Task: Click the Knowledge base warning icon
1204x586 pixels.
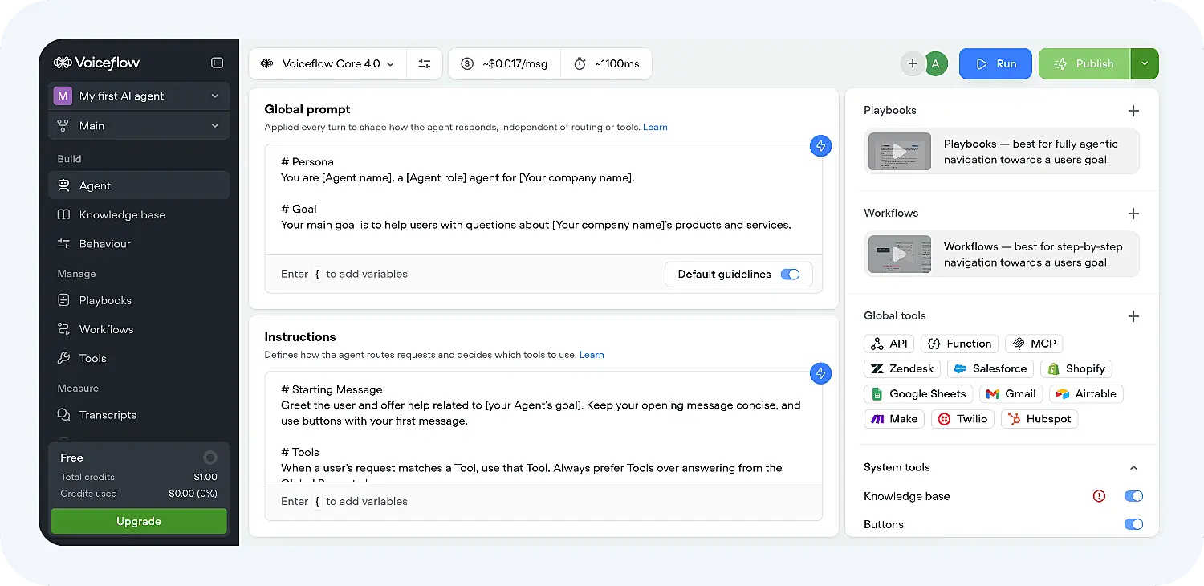Action: tap(1100, 496)
